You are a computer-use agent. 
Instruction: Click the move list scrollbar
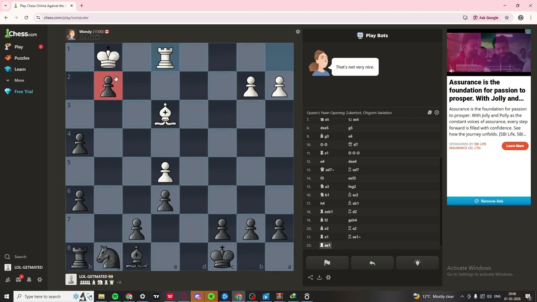[x=441, y=201]
